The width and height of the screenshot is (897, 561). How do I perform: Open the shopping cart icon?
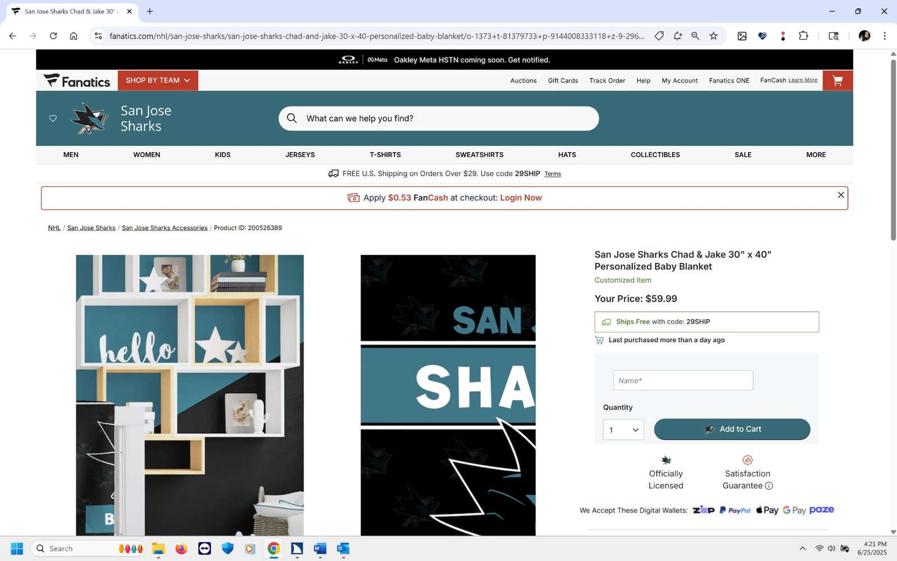[838, 81]
